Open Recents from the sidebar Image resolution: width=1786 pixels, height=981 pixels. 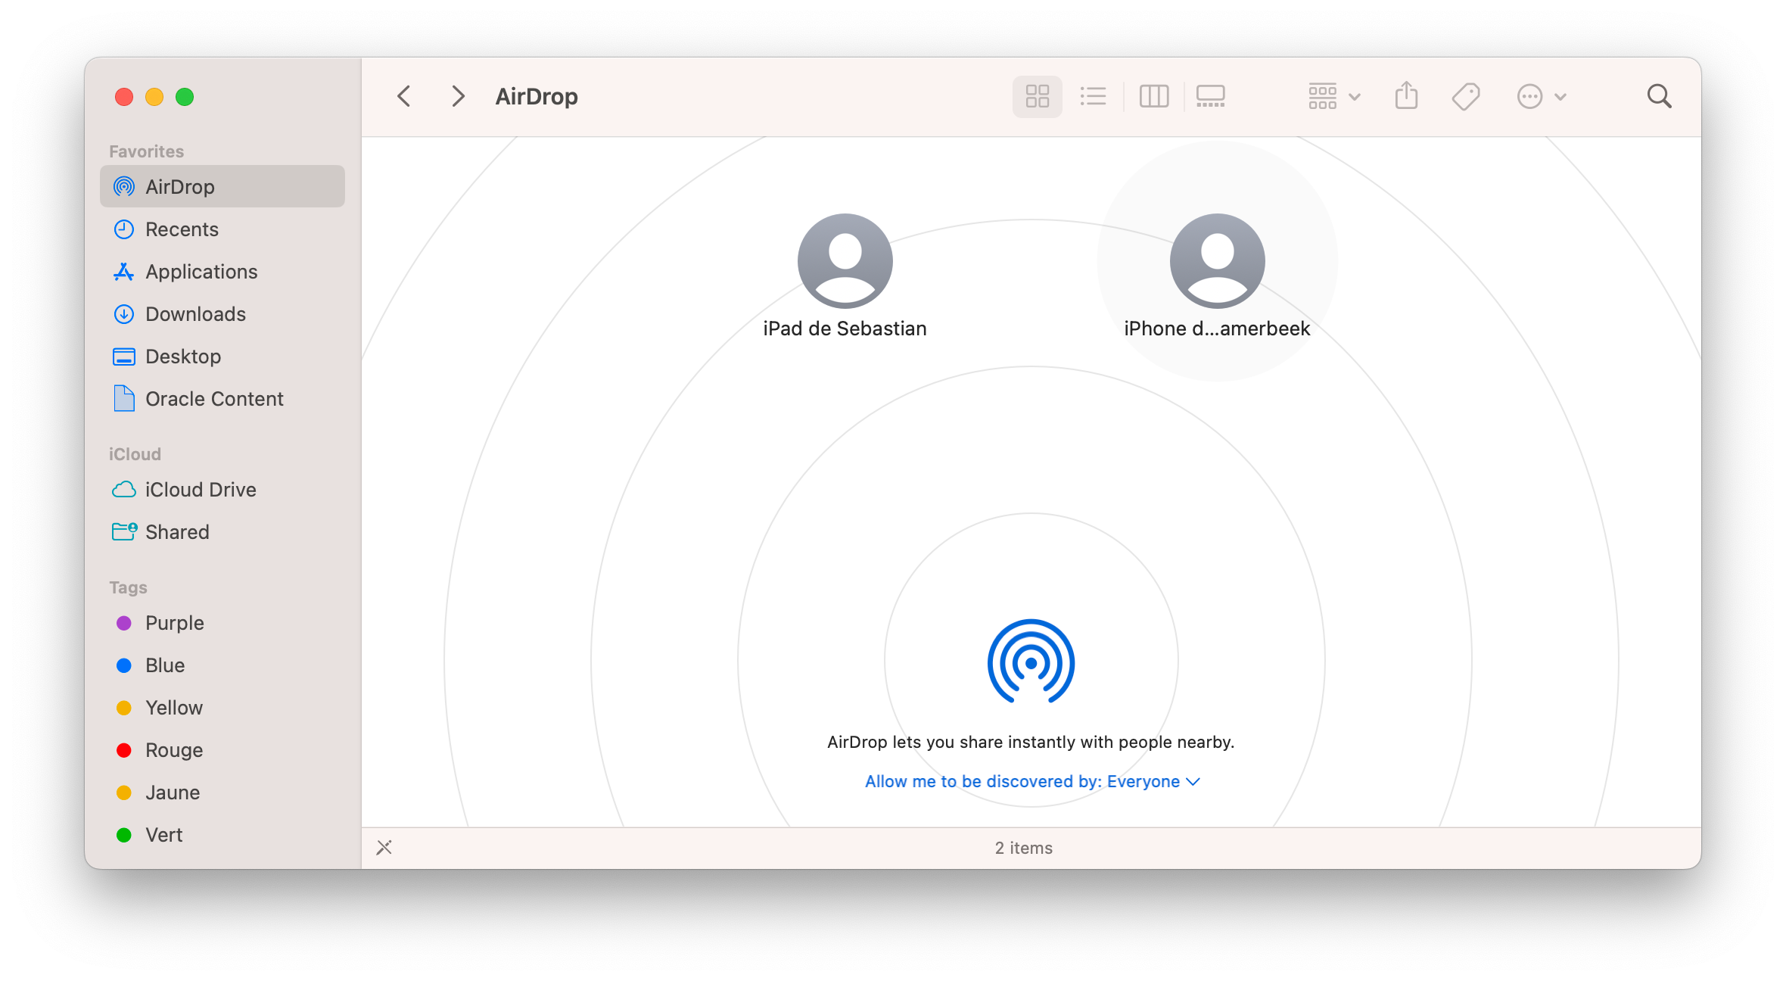[182, 229]
